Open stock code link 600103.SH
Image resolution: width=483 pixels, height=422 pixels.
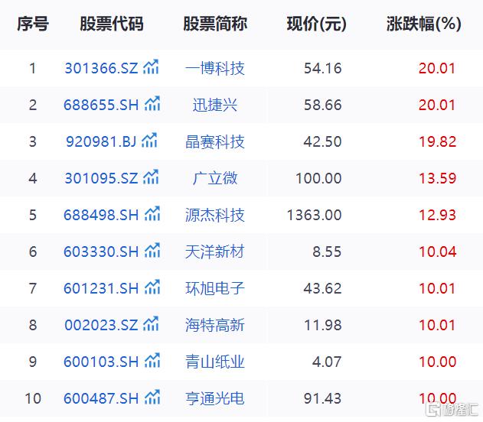click(101, 362)
